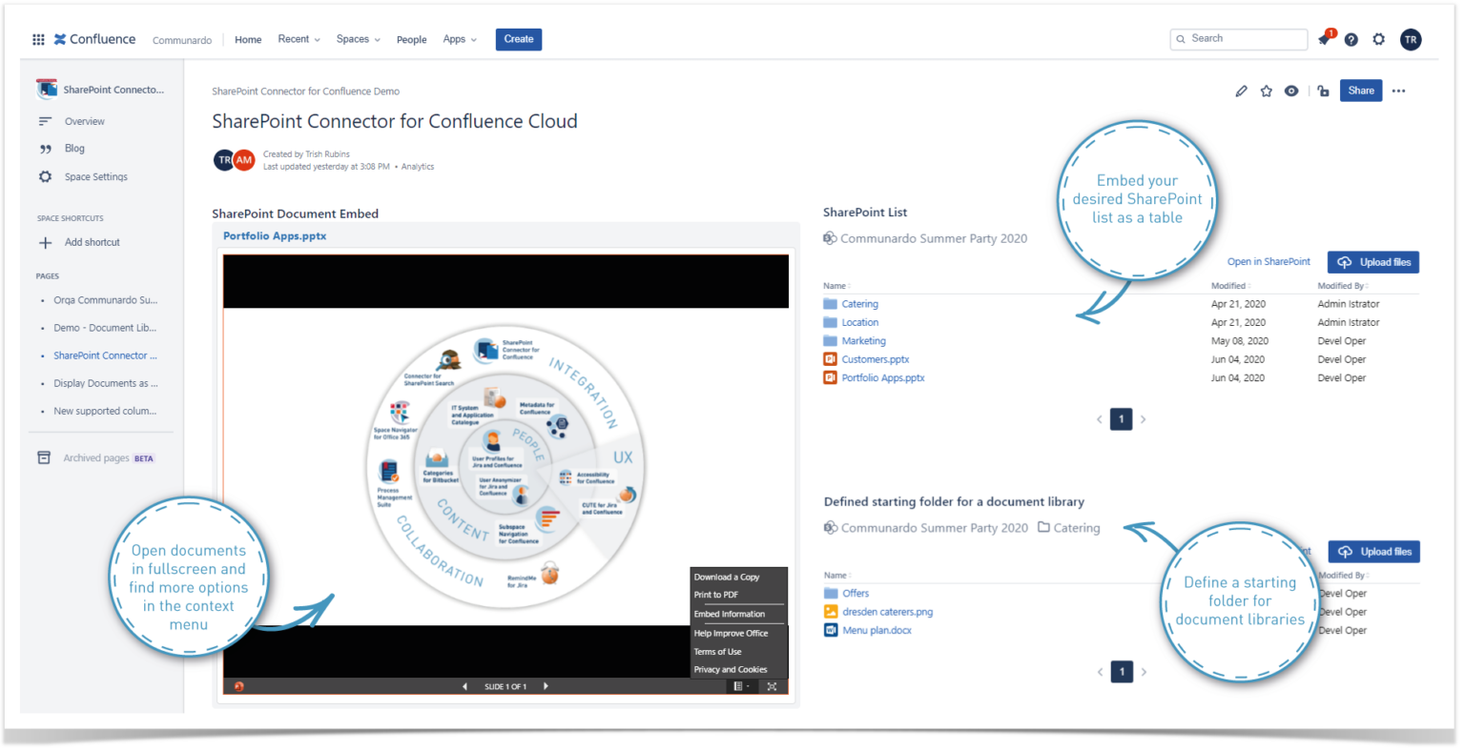Open notifications via the bell icon
The width and height of the screenshot is (1465, 751).
coord(1324,38)
